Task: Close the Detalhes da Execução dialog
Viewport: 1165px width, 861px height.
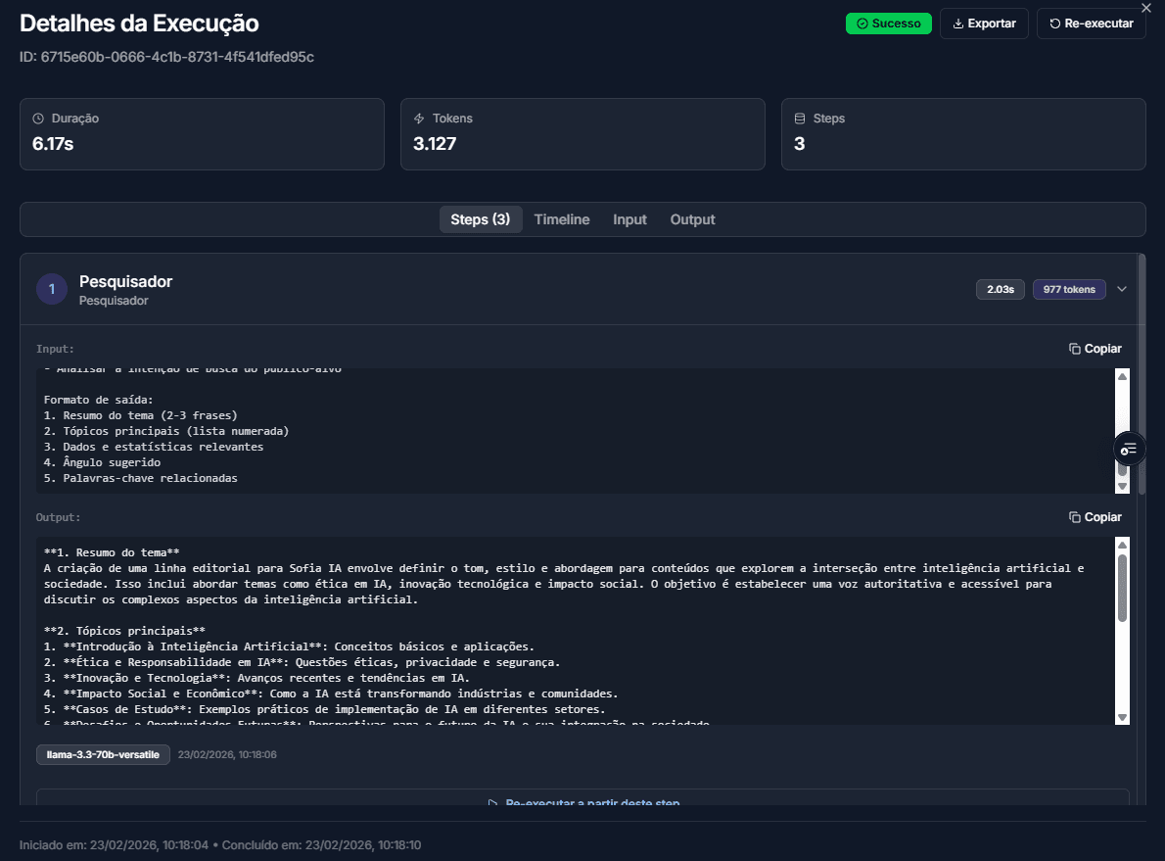Action: [x=1146, y=8]
